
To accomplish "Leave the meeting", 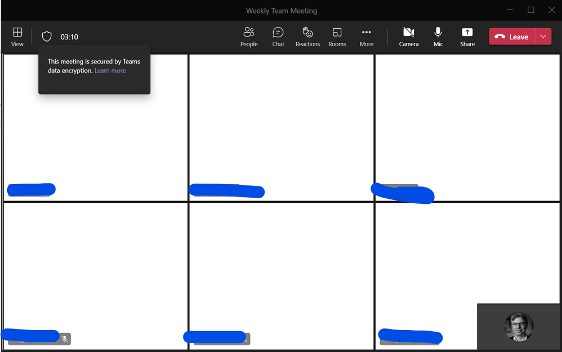I will [x=512, y=37].
